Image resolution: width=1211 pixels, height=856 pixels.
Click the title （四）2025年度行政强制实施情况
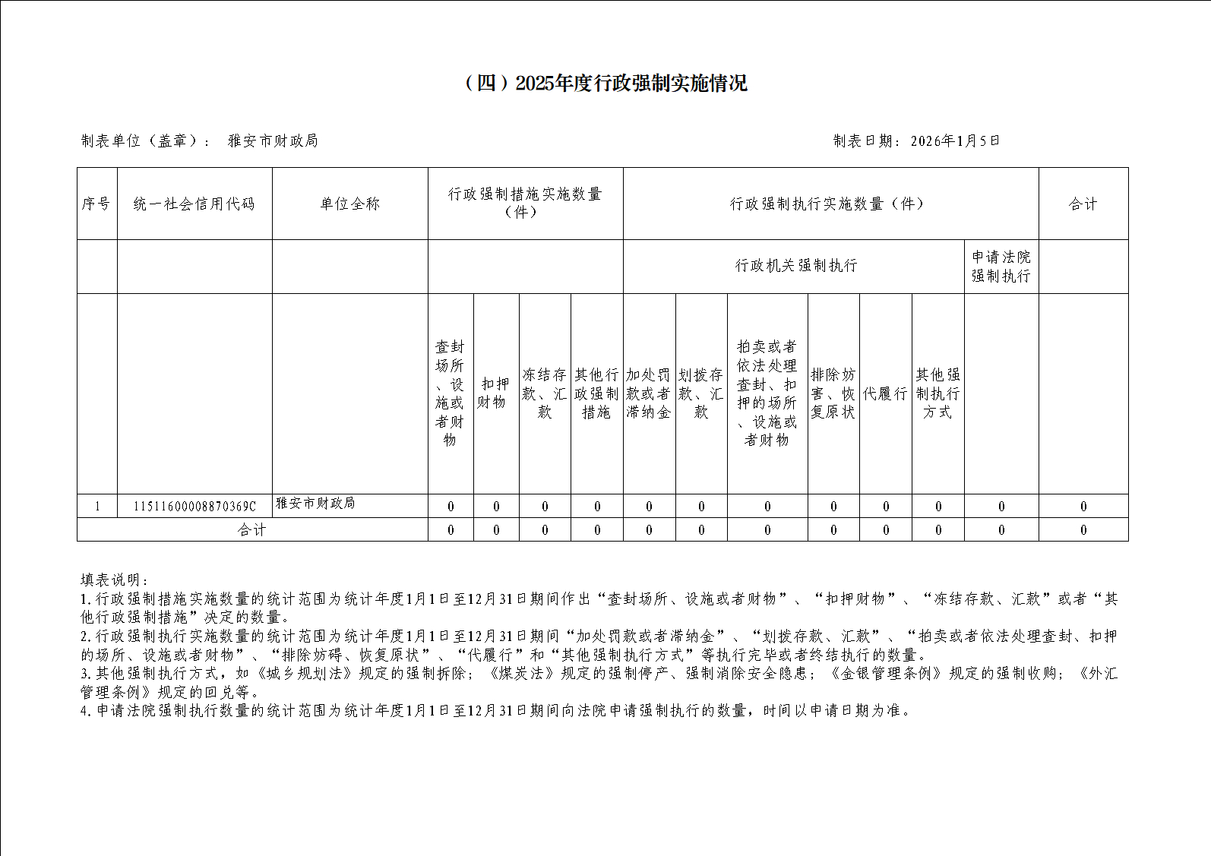605,84
